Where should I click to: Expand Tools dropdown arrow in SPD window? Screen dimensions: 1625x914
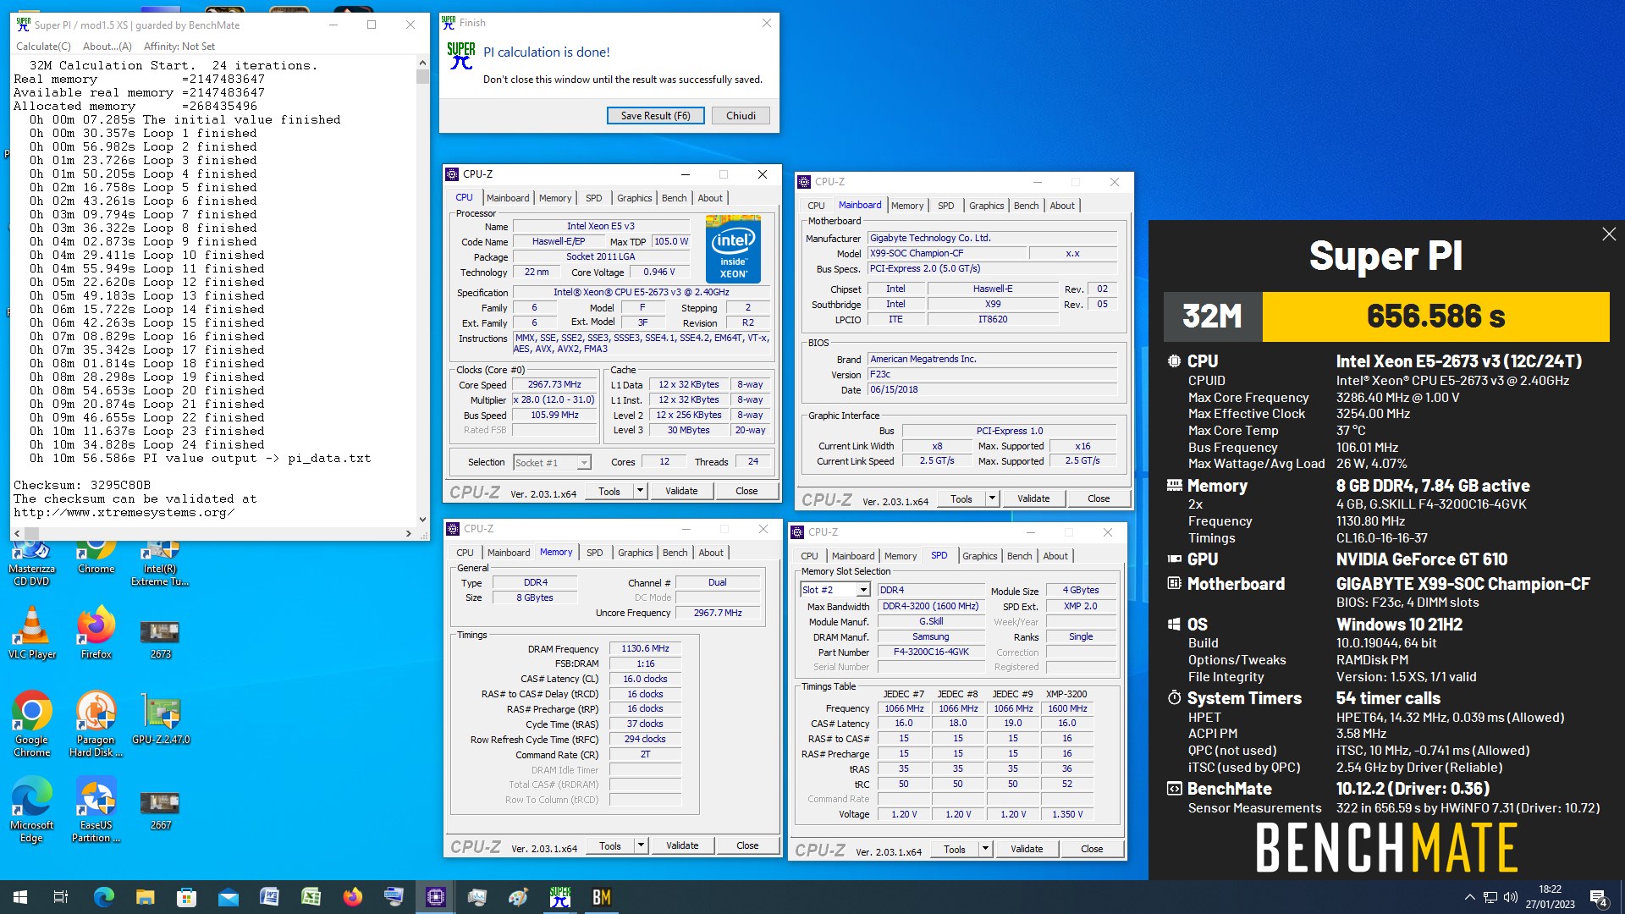pyautogui.click(x=985, y=849)
